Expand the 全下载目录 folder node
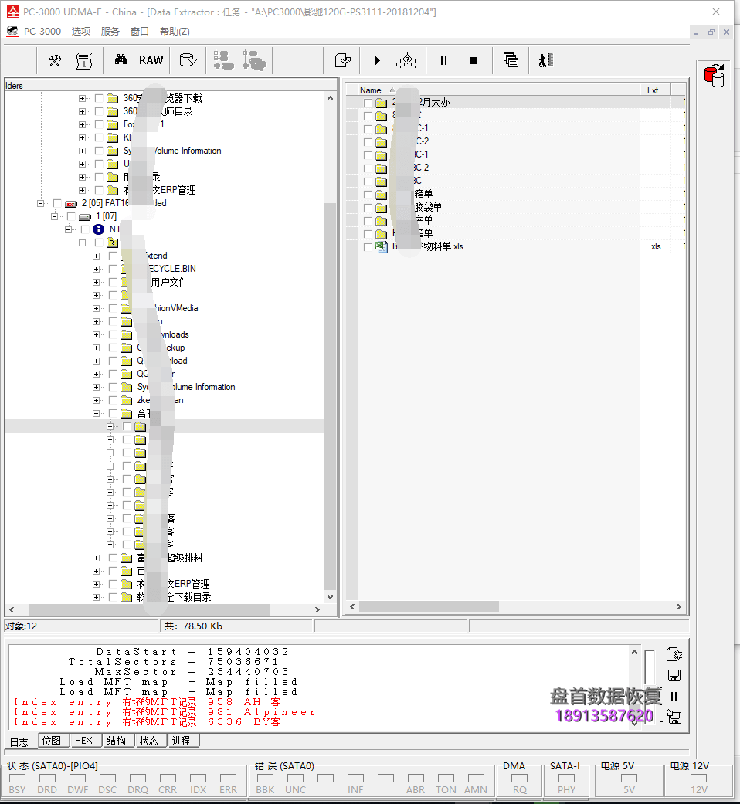Viewport: 740px width, 804px height. point(96,597)
